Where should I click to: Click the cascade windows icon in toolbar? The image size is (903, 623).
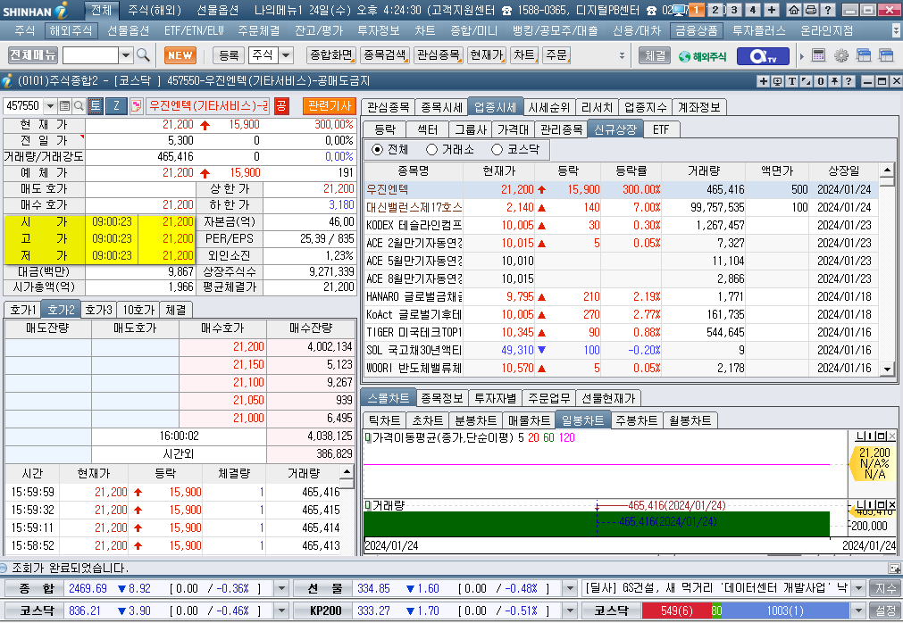click(864, 55)
